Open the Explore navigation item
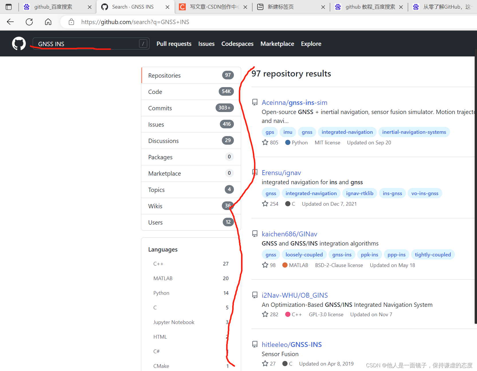The image size is (477, 371). [311, 44]
